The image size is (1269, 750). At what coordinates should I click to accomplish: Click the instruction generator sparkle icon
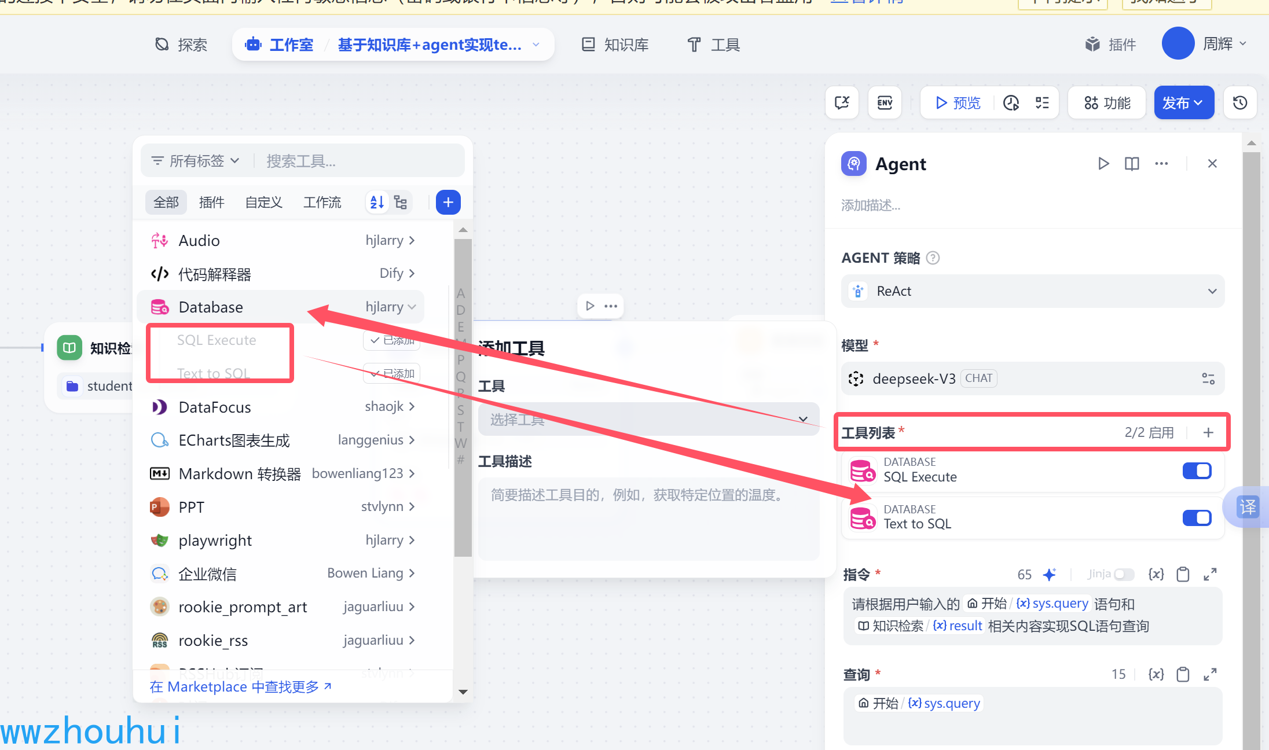point(1049,574)
